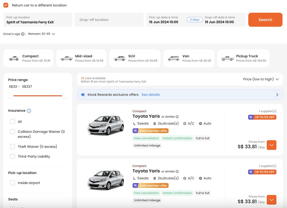The height and width of the screenshot is (208, 287).
Task: Click the 'or similar' info icon for Toyota Yaris
Action: point(177,117)
